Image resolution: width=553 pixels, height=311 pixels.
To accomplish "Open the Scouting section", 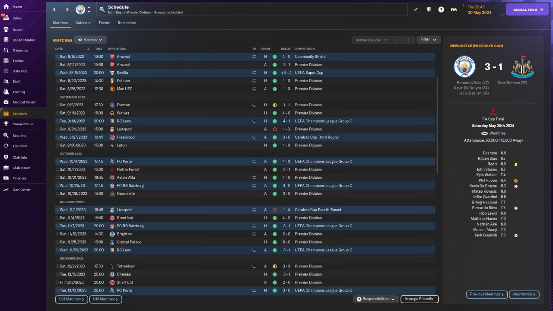I will [x=19, y=136].
